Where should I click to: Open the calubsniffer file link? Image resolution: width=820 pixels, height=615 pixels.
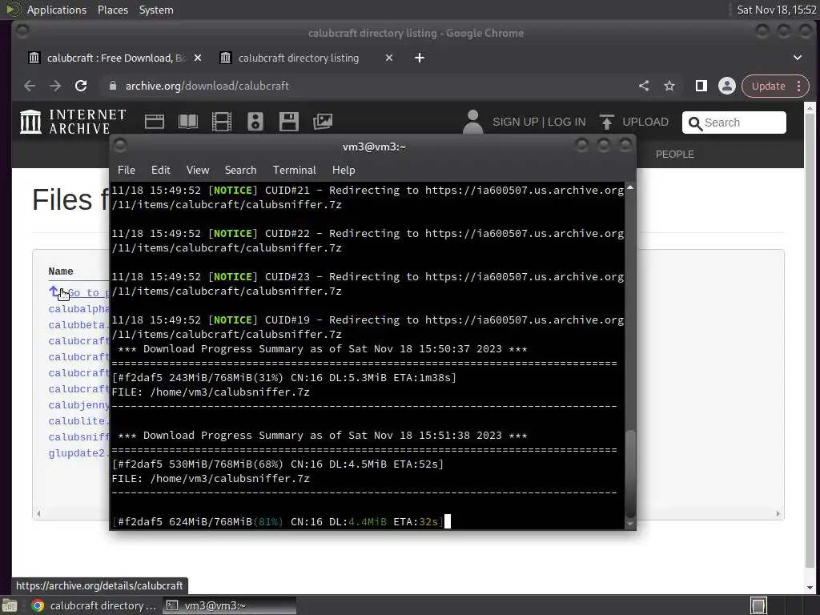pos(78,437)
